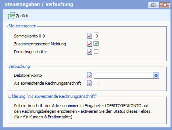Go back via the Zurück link
Image resolution: width=172 pixels, height=130 pixels.
click(22, 16)
